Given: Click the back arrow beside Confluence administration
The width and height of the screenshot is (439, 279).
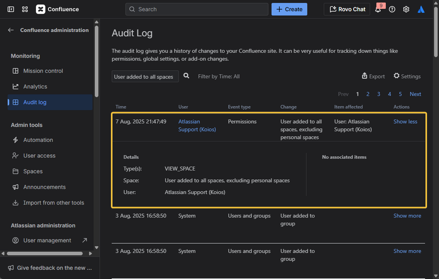Looking at the screenshot, I should point(11,30).
